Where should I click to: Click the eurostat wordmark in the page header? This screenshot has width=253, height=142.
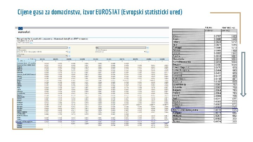(24, 32)
